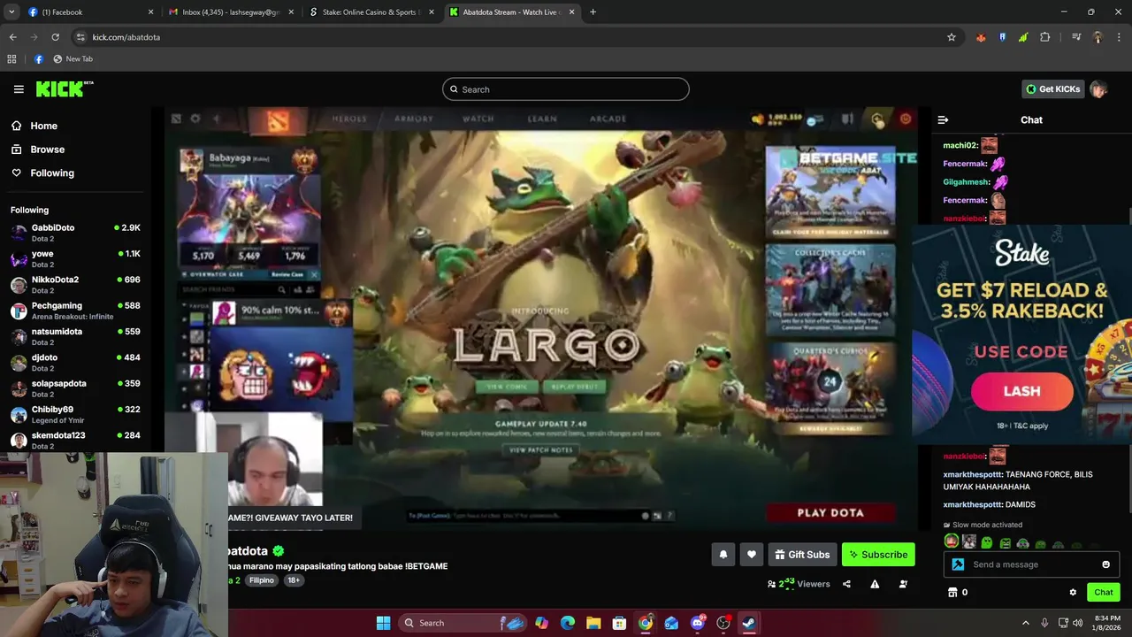
Task: Go back in browser history
Action: tap(12, 37)
